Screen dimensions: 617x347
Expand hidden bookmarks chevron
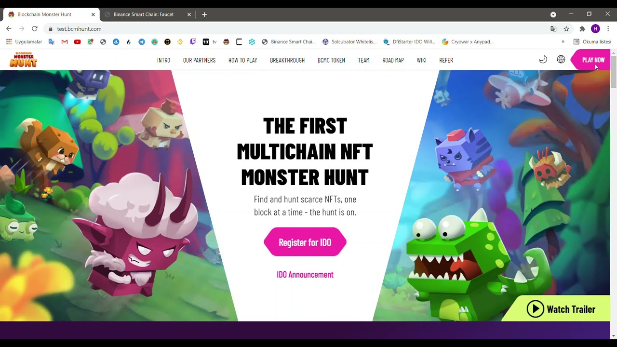[563, 42]
